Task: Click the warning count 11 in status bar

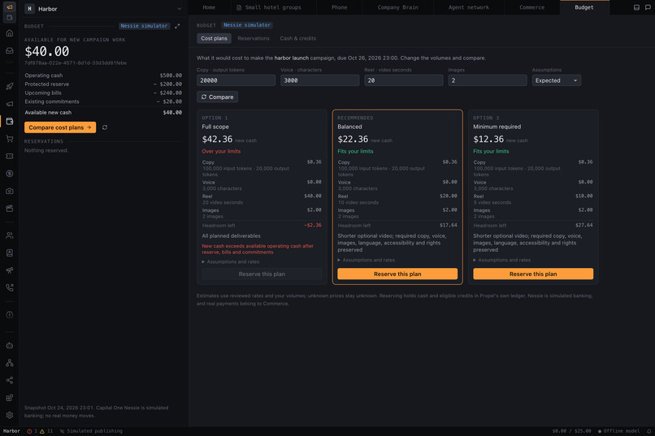Action: coord(46,431)
